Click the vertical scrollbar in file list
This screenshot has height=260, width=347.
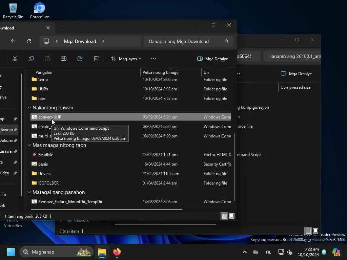pyautogui.click(x=234, y=167)
